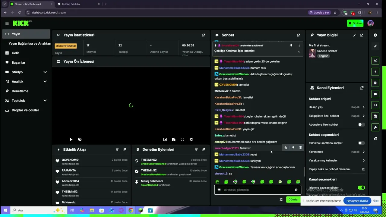
Task: Click the stream category thumbnail image
Action: (312, 53)
